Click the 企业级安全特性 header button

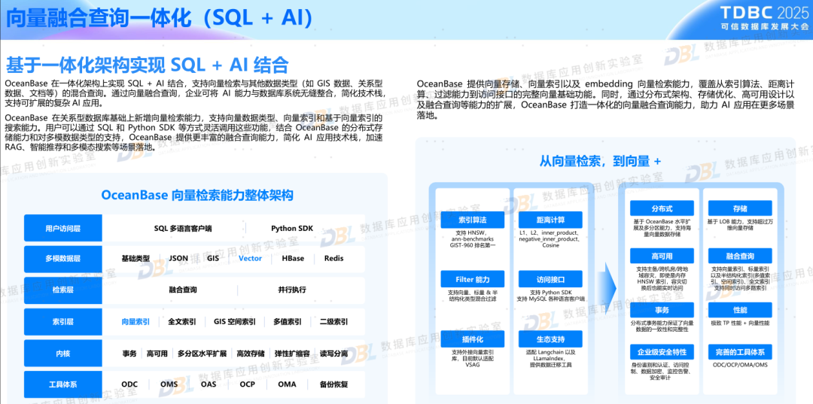[662, 352]
